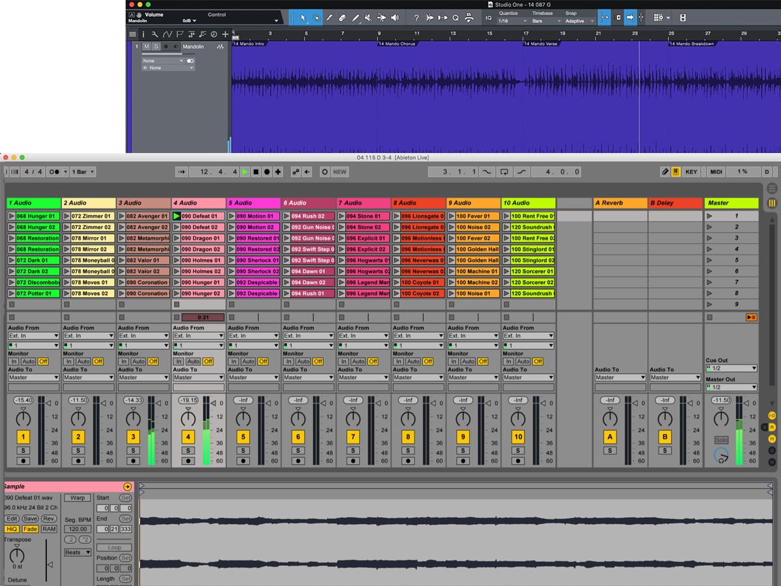Launch the 068 Hunger 01 clip
This screenshot has height=586, width=781.
coord(12,216)
